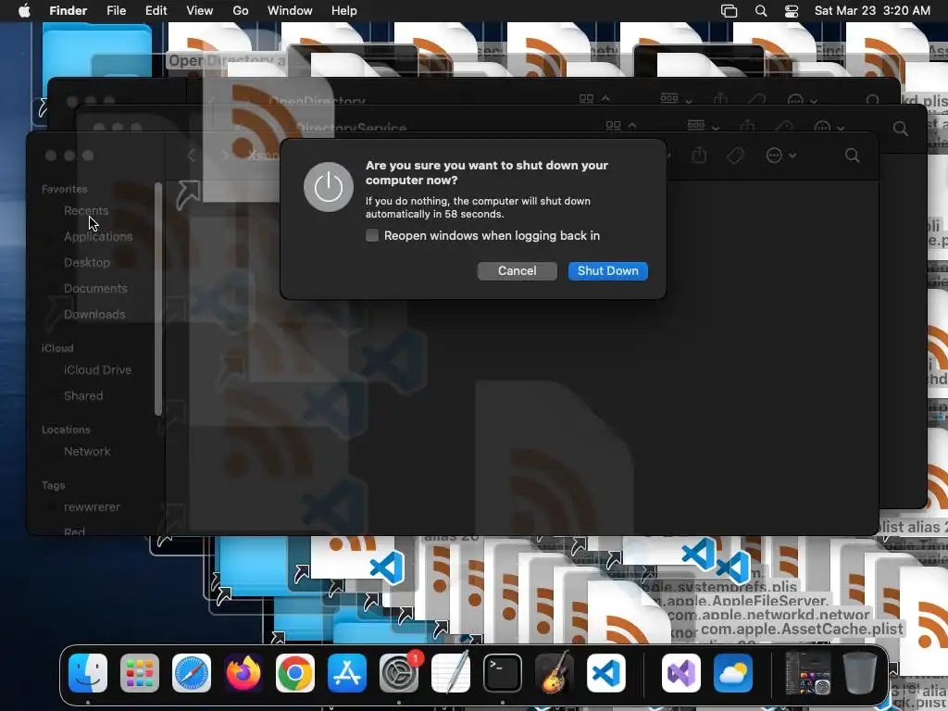This screenshot has height=711, width=948.
Task: Click the Stage Manager windows icon in menu bar
Action: tap(730, 11)
